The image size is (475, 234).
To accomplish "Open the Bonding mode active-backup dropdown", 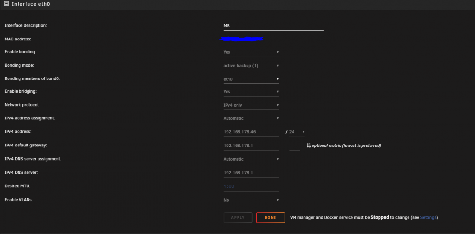I will pos(251,66).
